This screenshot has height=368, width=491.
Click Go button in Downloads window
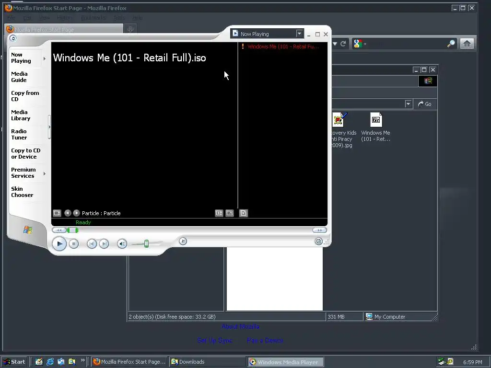425,104
